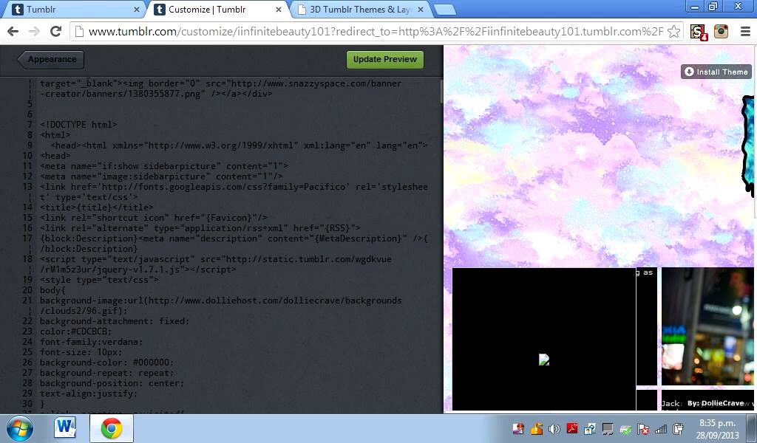Image resolution: width=757 pixels, height=443 pixels.
Task: Select the Chrome taskbar icon
Action: tap(112, 428)
